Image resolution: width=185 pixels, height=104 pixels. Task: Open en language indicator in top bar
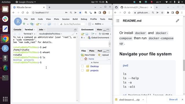[x=158, y=2]
